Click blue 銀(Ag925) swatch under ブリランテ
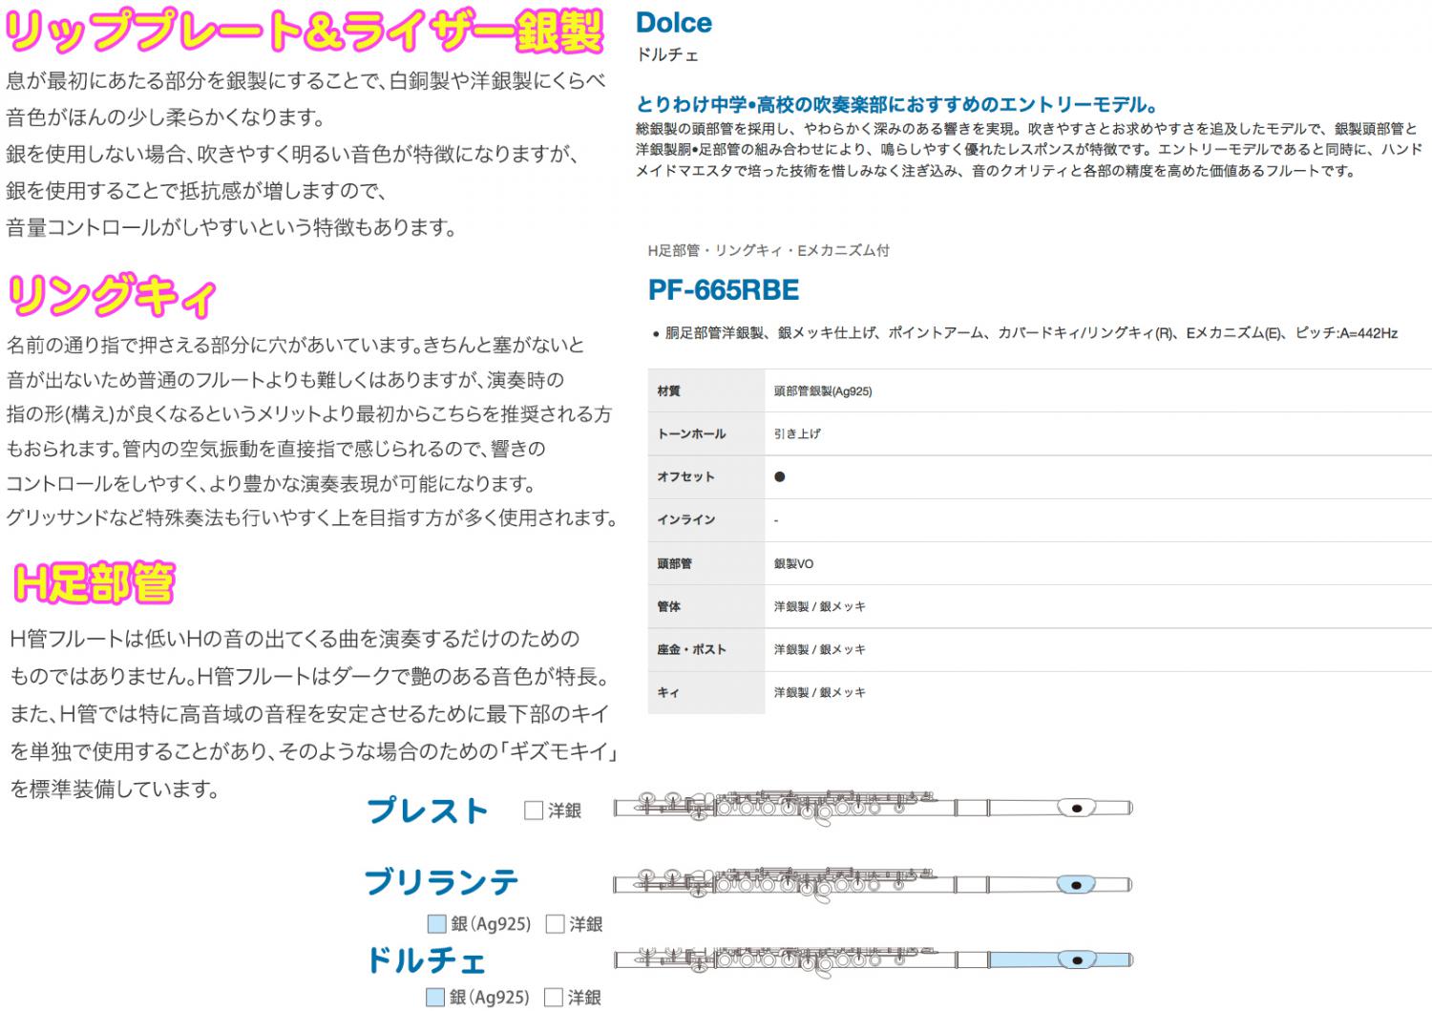 tap(436, 923)
